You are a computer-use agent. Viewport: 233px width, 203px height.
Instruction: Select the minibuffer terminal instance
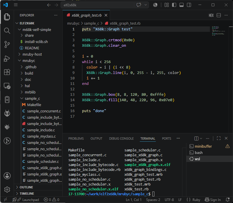click(210, 146)
